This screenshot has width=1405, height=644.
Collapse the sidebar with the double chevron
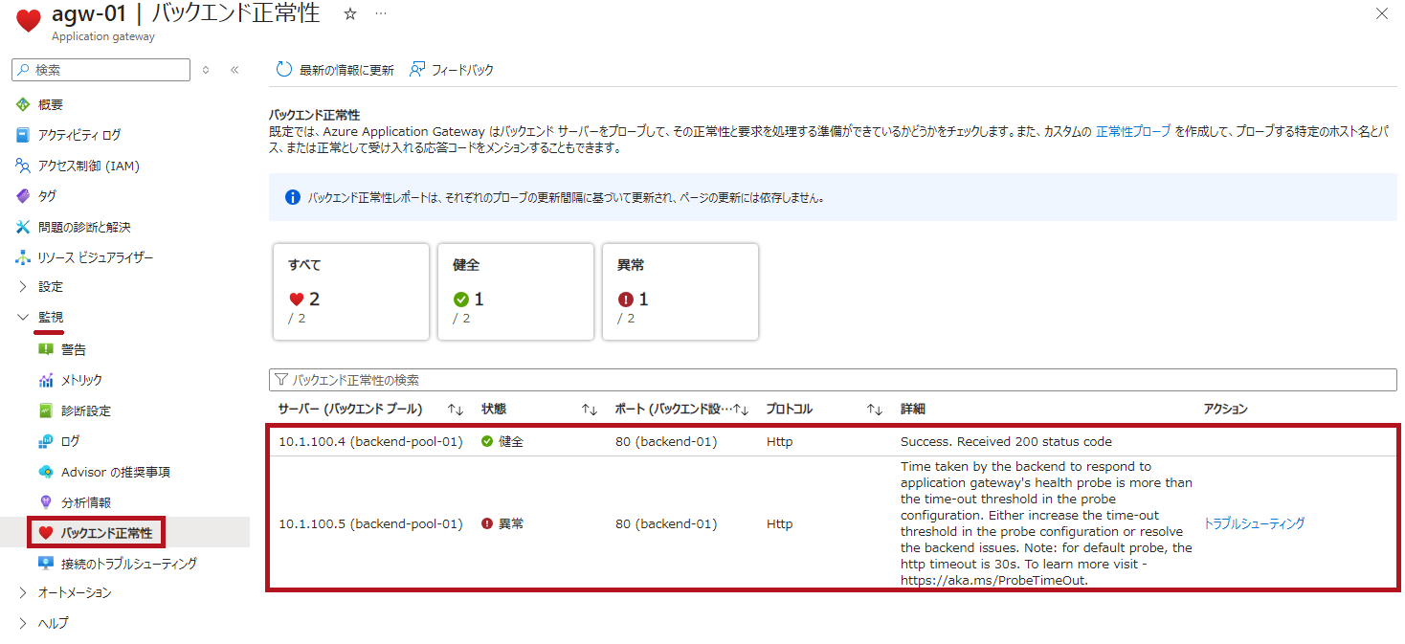tap(234, 70)
